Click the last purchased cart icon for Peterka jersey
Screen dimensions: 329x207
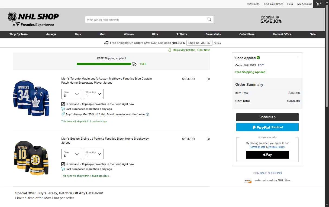click(x=63, y=169)
